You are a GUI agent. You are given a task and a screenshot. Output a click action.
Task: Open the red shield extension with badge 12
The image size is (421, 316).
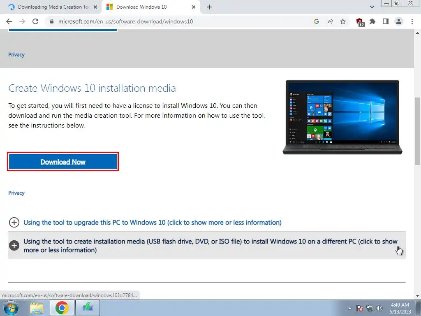point(360,22)
